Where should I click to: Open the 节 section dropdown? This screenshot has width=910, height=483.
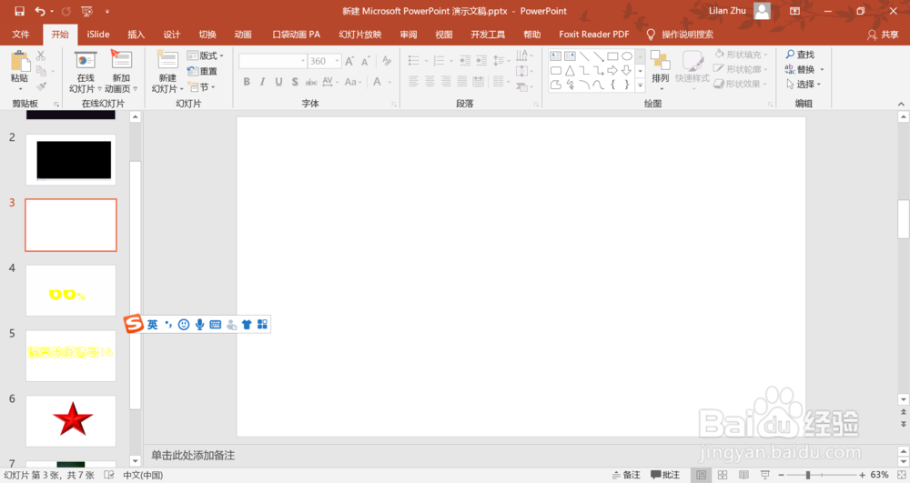tap(201, 87)
